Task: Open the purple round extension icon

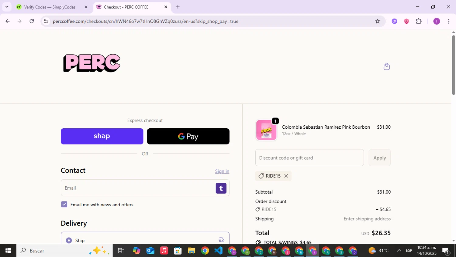Action: [395, 21]
